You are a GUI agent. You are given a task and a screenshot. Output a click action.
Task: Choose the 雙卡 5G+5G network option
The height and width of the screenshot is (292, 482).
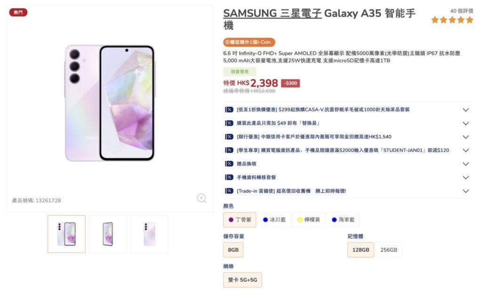point(242,280)
